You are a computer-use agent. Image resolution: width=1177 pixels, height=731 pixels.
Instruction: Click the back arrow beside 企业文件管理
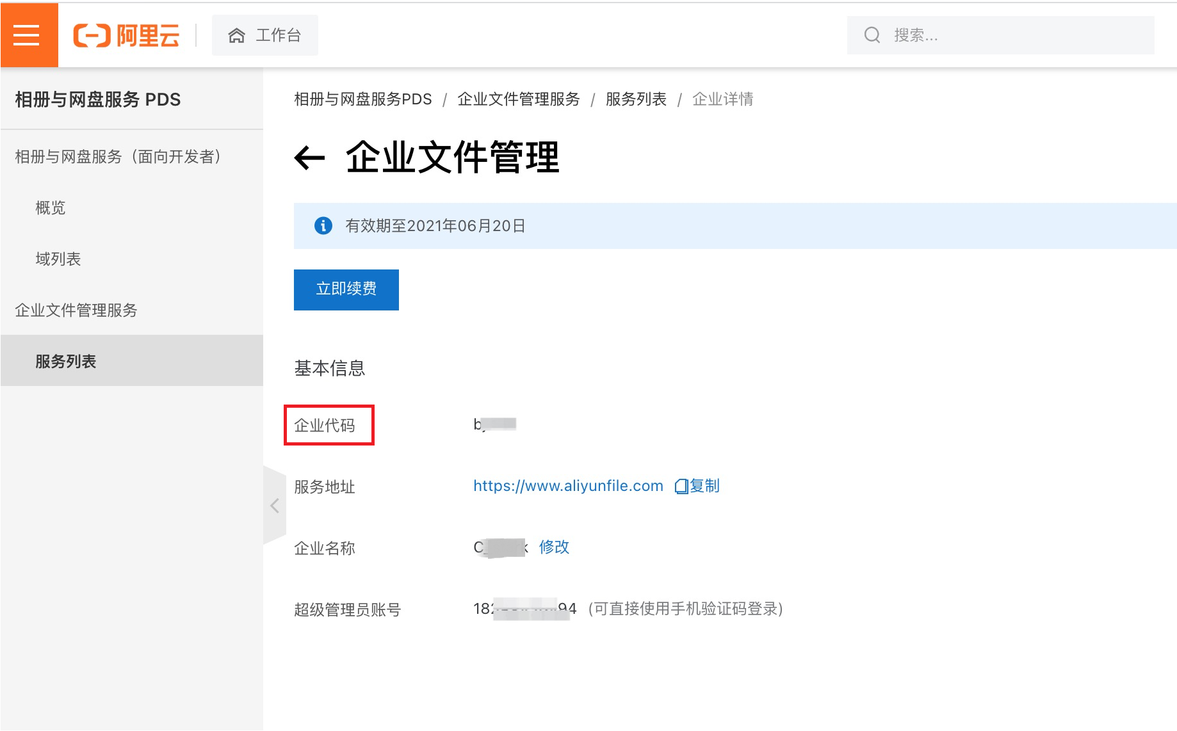tap(310, 157)
